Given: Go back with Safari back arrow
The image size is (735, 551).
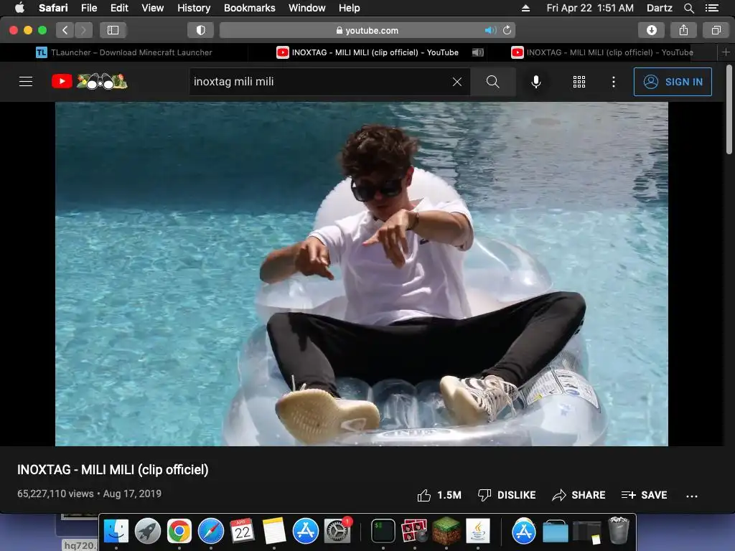Looking at the screenshot, I should (x=65, y=30).
